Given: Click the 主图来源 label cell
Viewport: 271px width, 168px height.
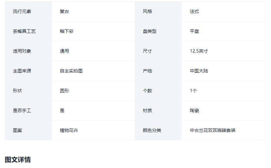Looking at the screenshot, I should point(22,71).
